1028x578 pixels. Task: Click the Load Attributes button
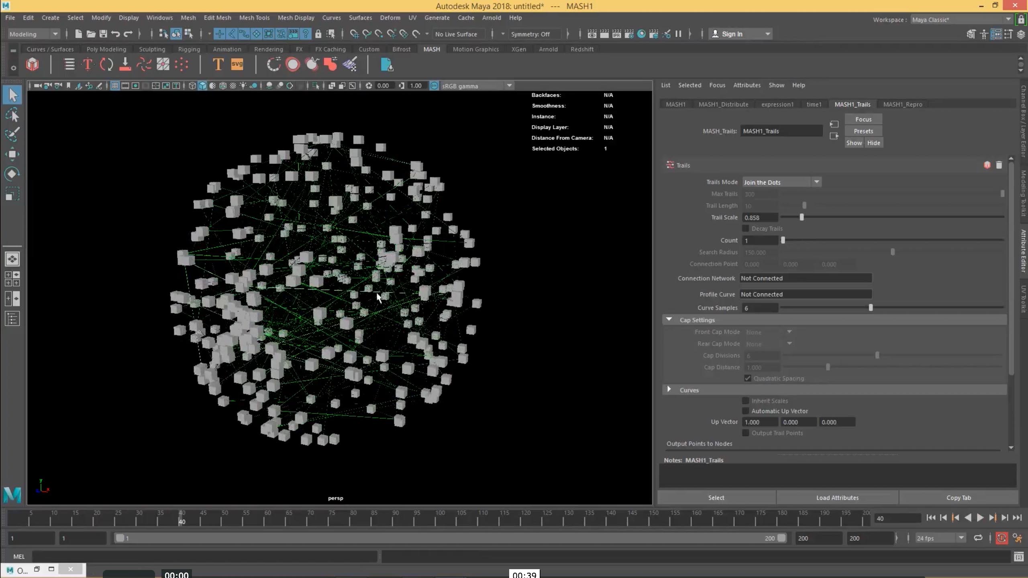tap(837, 498)
